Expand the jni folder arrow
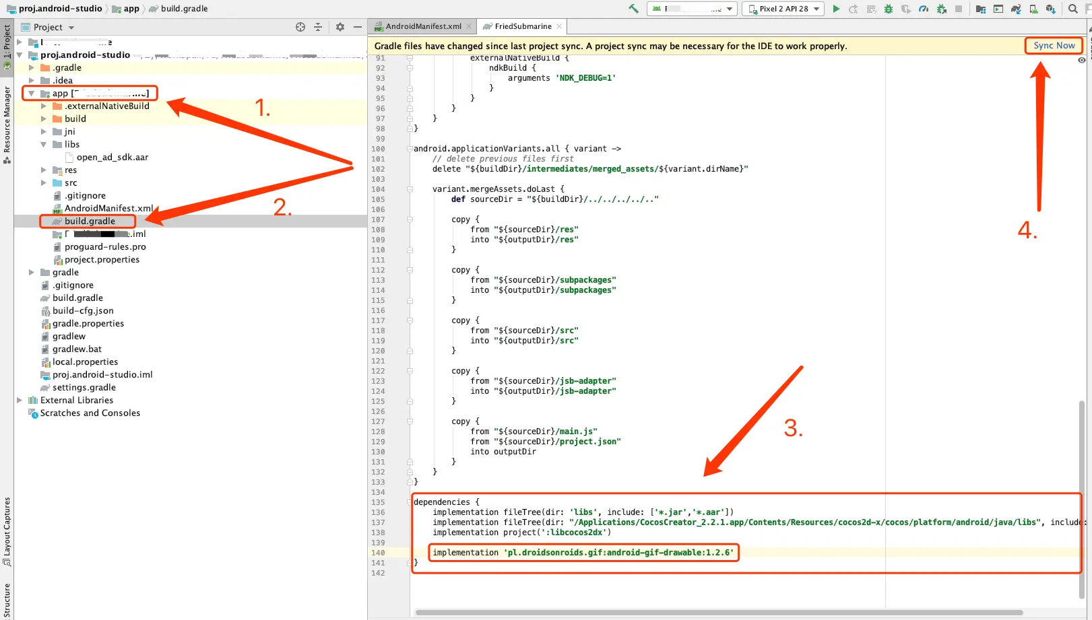1092x620 pixels. pos(43,132)
